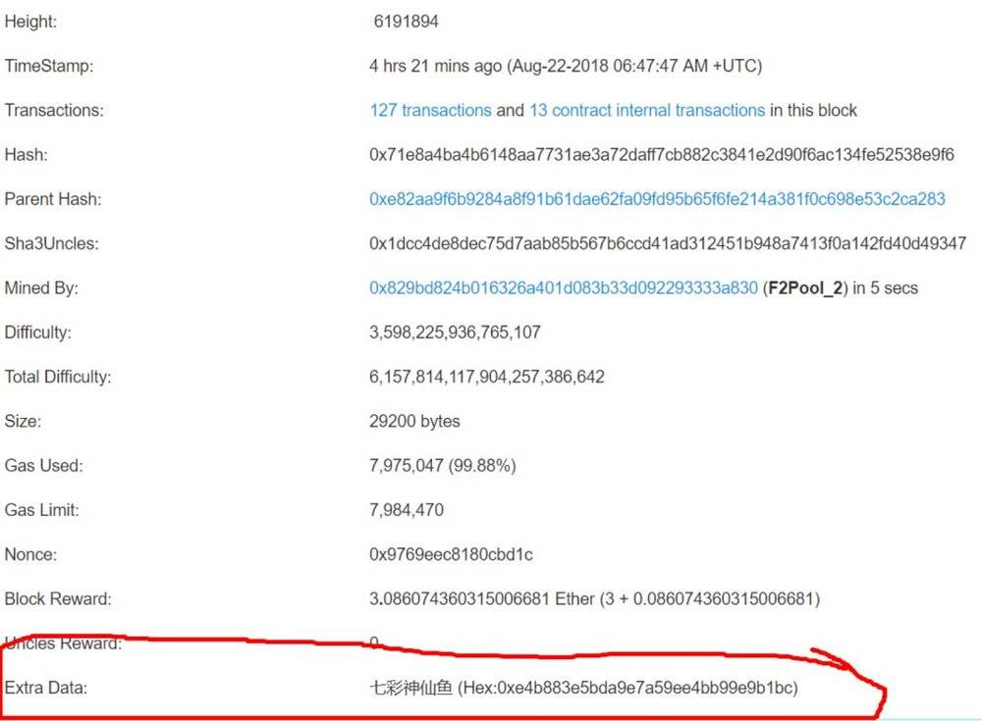Image resolution: width=982 pixels, height=721 pixels.
Task: Click the Total Difficulty value
Action: coord(487,377)
